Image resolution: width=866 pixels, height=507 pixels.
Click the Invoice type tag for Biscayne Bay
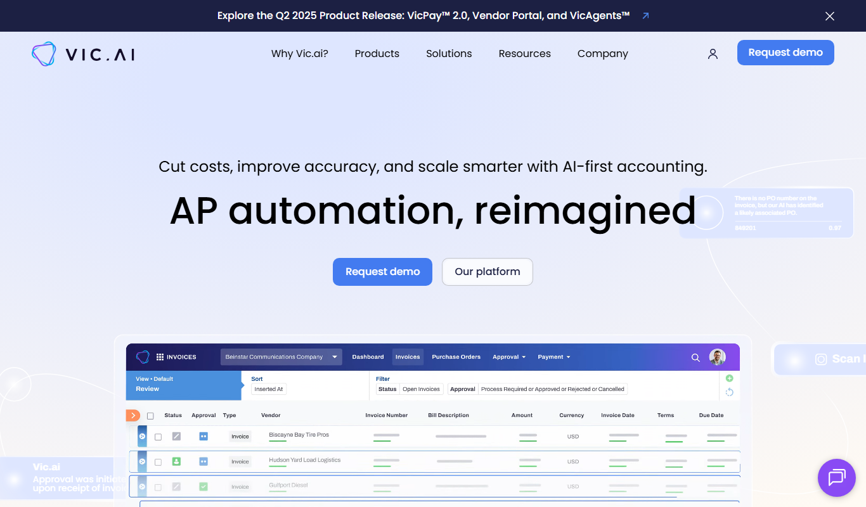tap(240, 437)
